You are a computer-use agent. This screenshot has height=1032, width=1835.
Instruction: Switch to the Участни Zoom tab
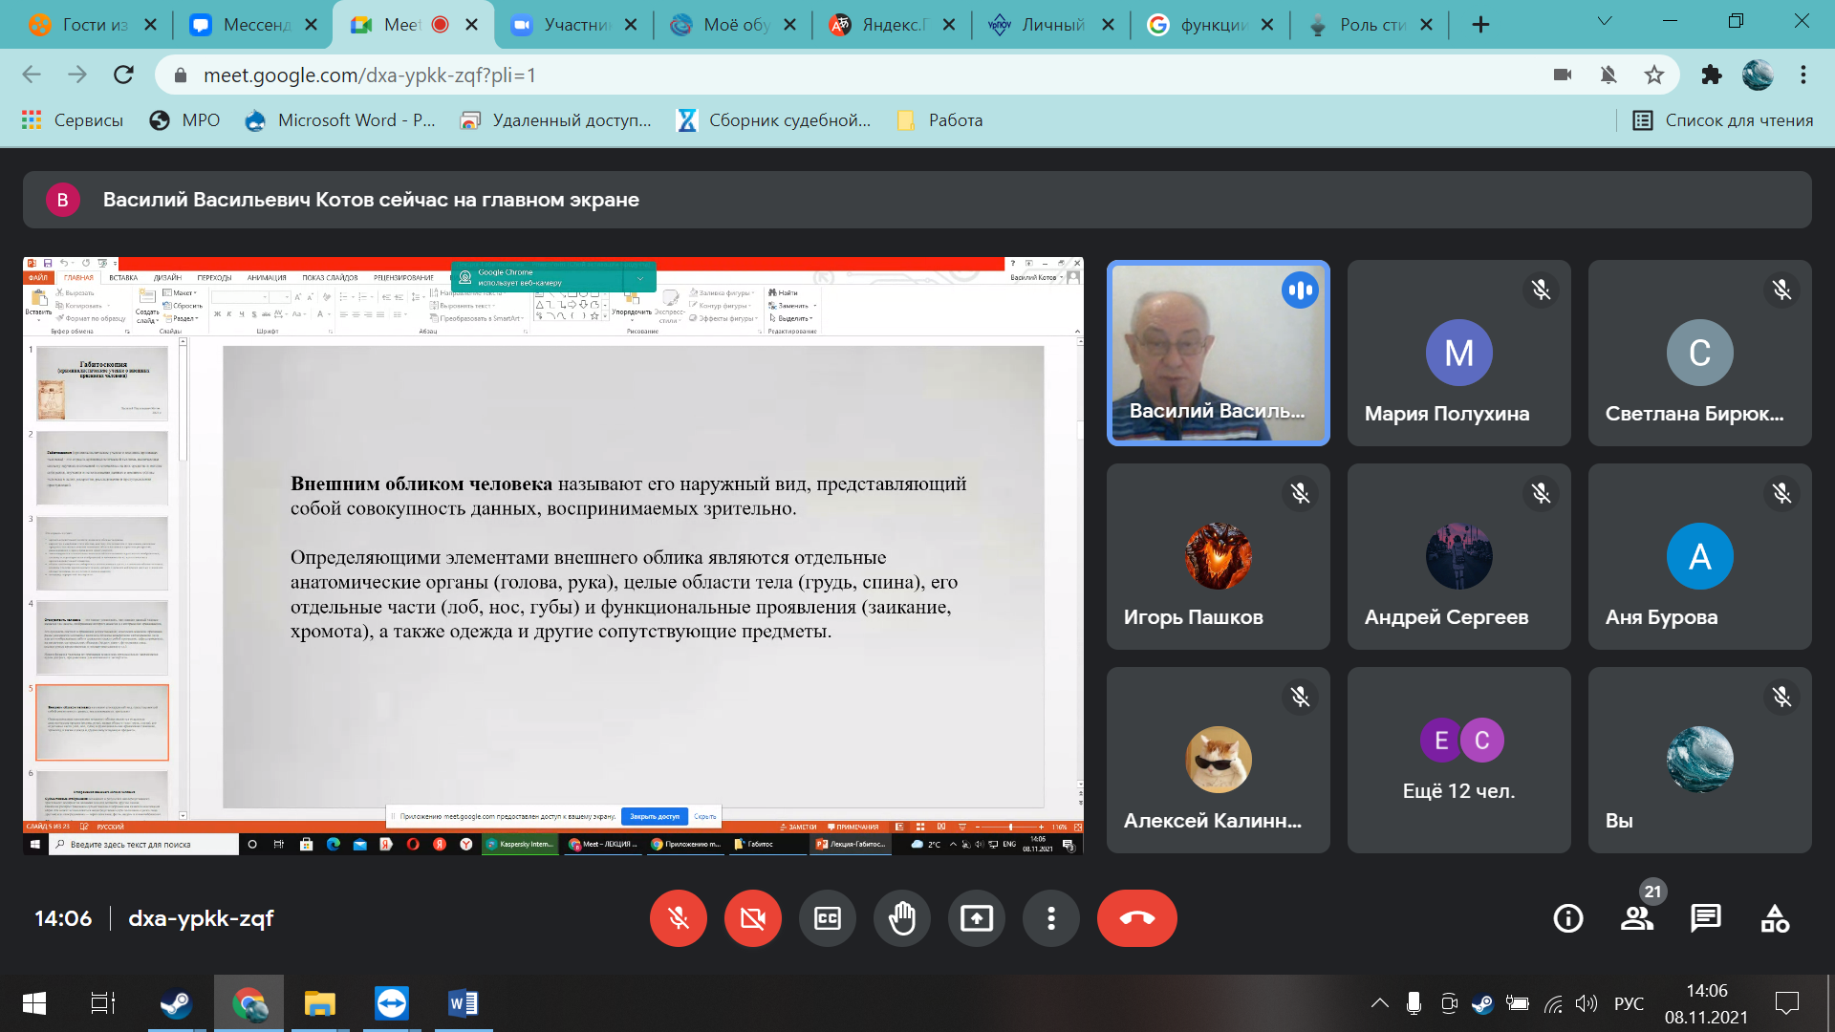pyautogui.click(x=573, y=25)
